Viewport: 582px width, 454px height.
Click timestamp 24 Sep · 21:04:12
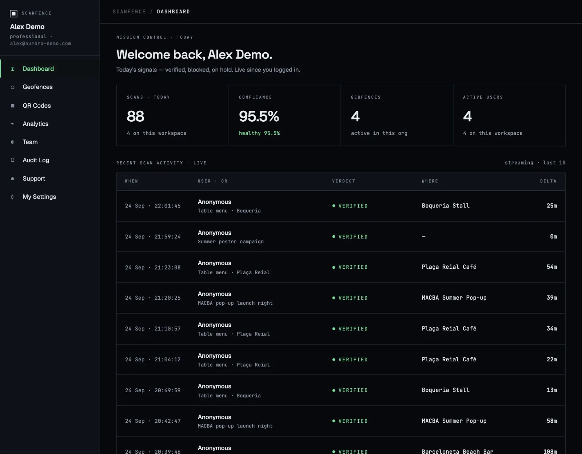point(153,360)
